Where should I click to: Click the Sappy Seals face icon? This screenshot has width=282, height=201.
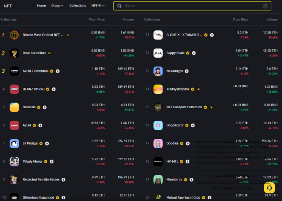[158, 53]
